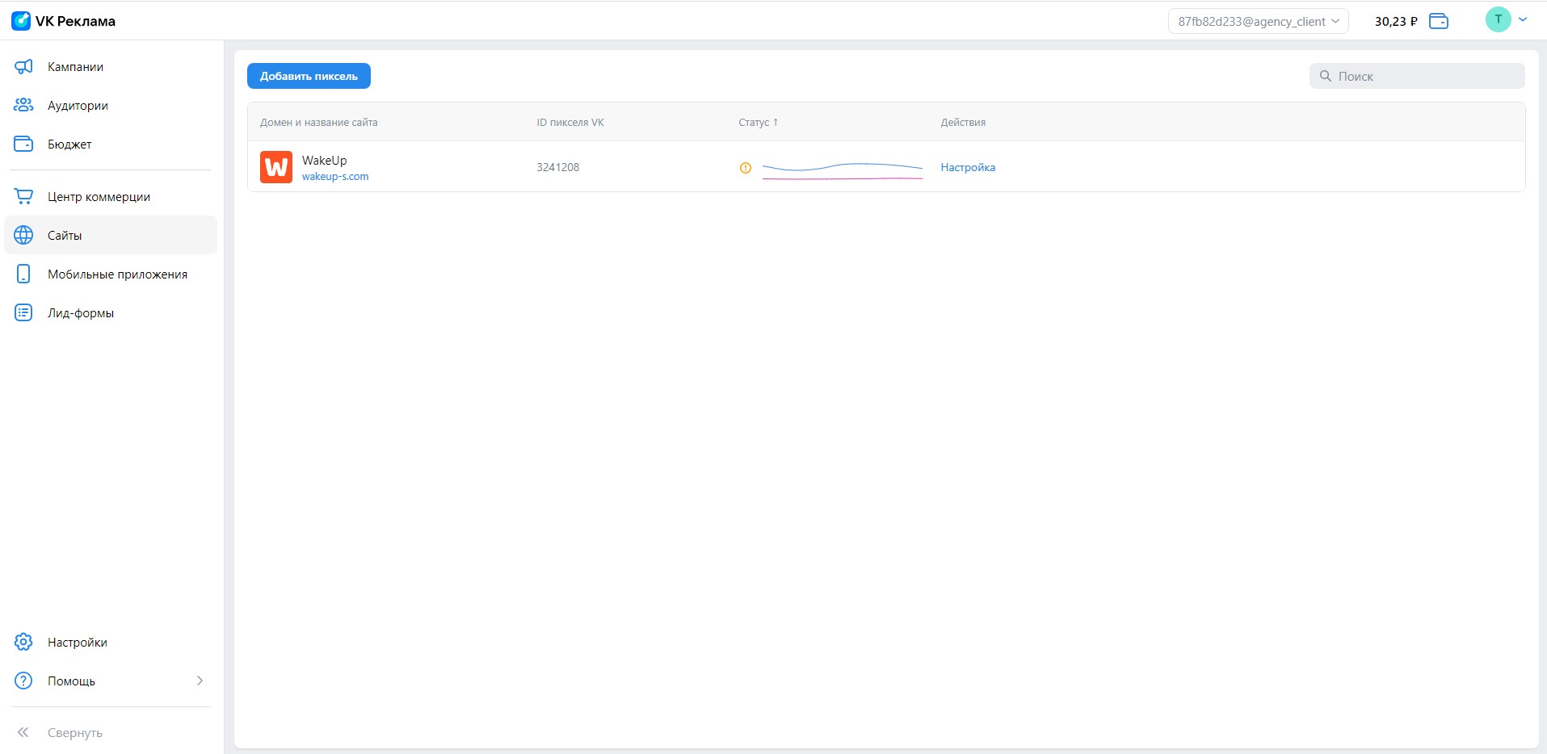
Task: Sort by Статус column header
Action: (x=758, y=123)
